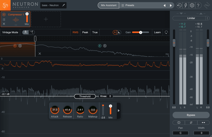
Task: Adjust the Gain slider
Action: [141, 32]
